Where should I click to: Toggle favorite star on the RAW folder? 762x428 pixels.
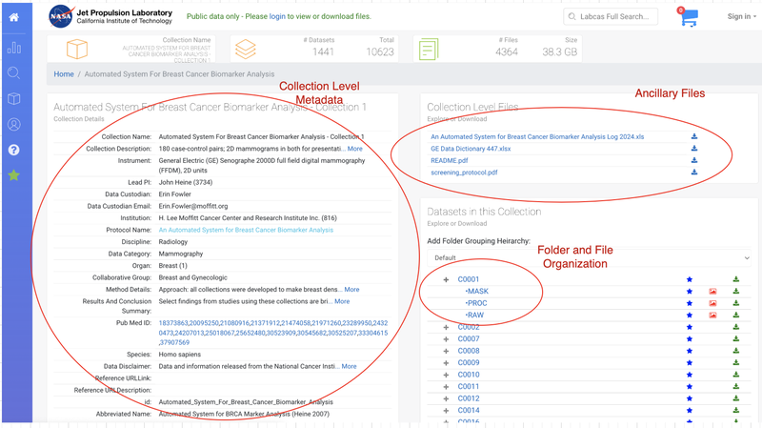[690, 315]
